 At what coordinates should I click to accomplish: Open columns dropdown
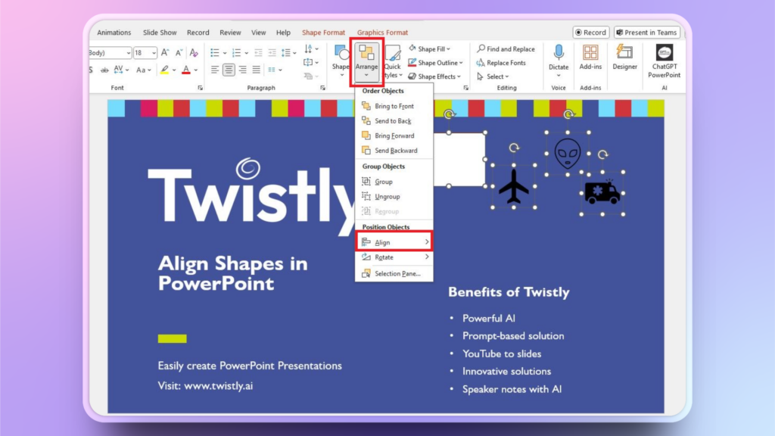pyautogui.click(x=275, y=70)
